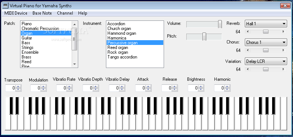Decrease the Modulation value with down arrow
293x137 pixels.
pyautogui.click(x=43, y=90)
